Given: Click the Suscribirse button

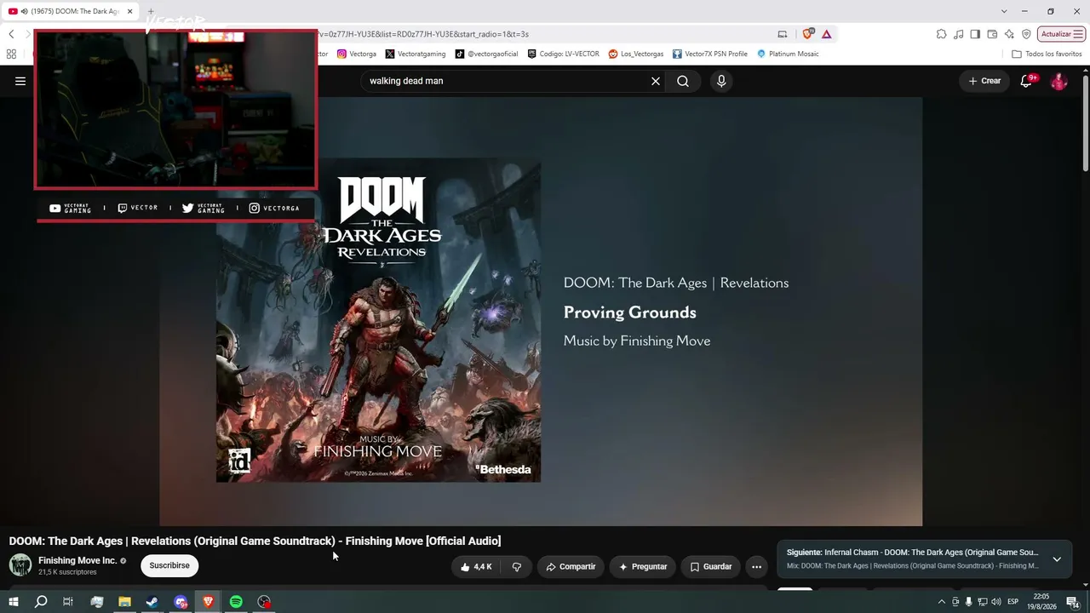Looking at the screenshot, I should pos(169,565).
